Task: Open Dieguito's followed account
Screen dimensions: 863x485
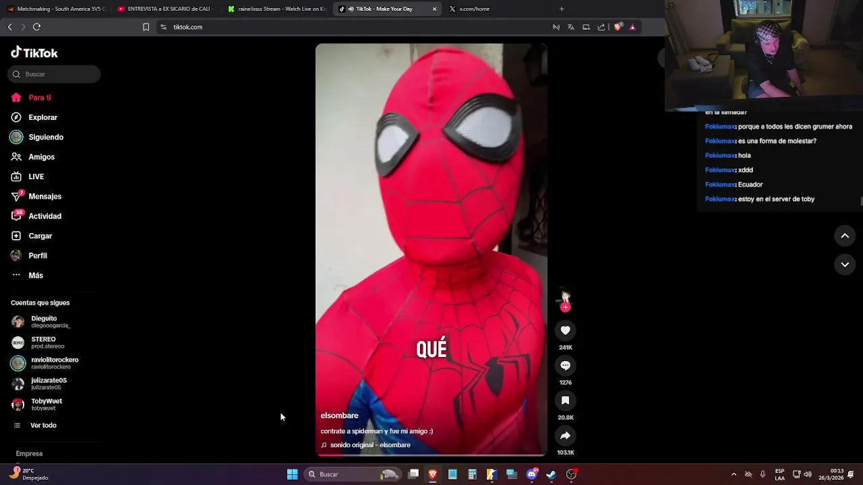Action: [40, 321]
